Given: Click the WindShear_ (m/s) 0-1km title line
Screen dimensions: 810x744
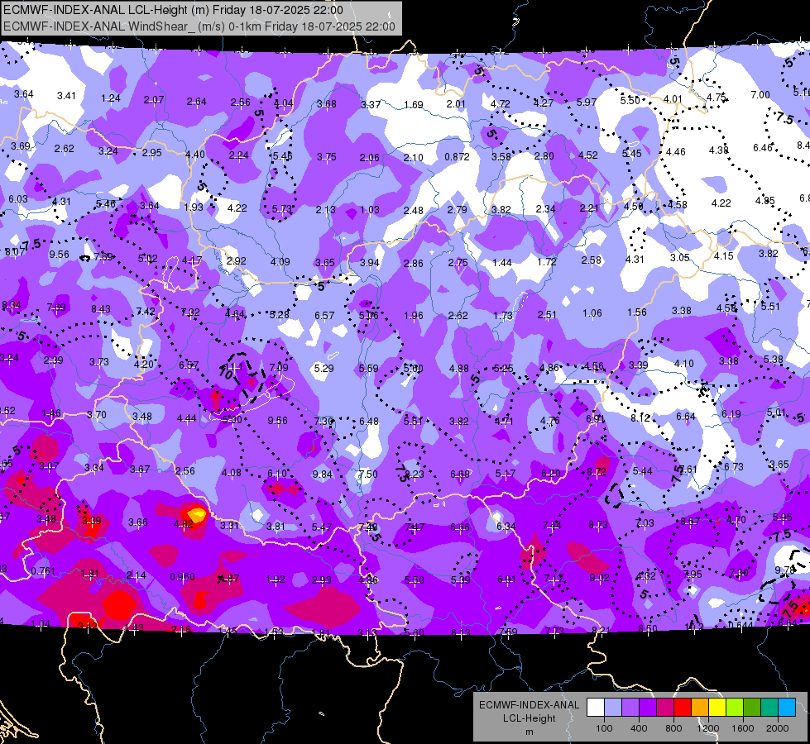Looking at the screenshot, I should (x=199, y=26).
